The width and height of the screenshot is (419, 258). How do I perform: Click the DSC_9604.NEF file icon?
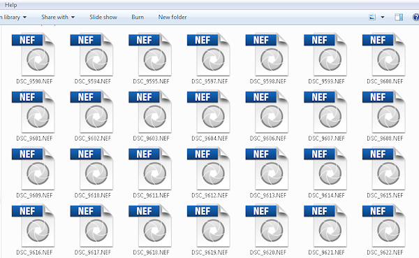click(209, 111)
